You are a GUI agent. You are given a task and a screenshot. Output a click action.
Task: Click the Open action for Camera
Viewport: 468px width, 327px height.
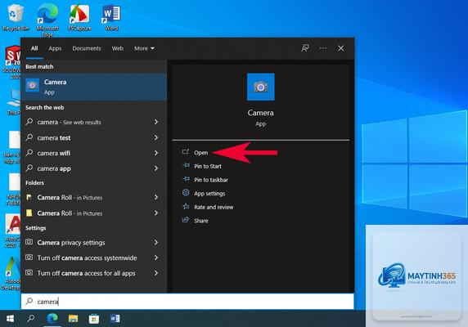(x=201, y=153)
